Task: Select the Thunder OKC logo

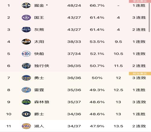Action: [26, 90]
